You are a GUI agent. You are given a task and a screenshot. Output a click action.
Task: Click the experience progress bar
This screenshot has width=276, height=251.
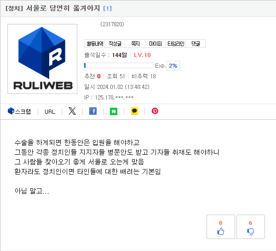[119, 65]
